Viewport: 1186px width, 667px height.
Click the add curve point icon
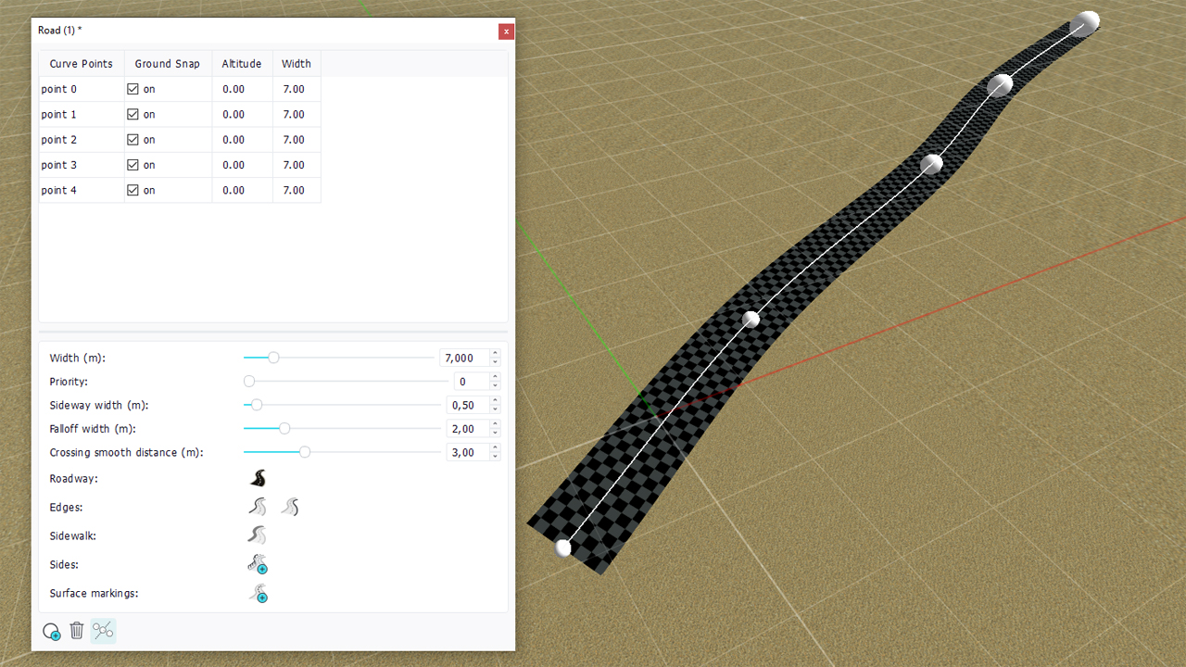pos(52,632)
